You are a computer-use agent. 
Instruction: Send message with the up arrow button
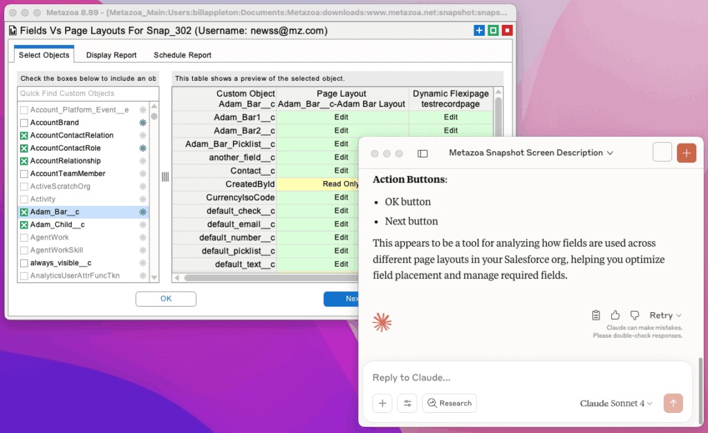pyautogui.click(x=673, y=403)
